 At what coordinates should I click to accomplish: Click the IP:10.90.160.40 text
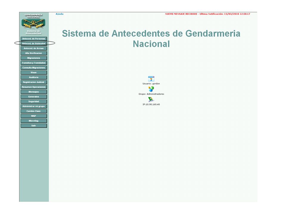coord(151,104)
